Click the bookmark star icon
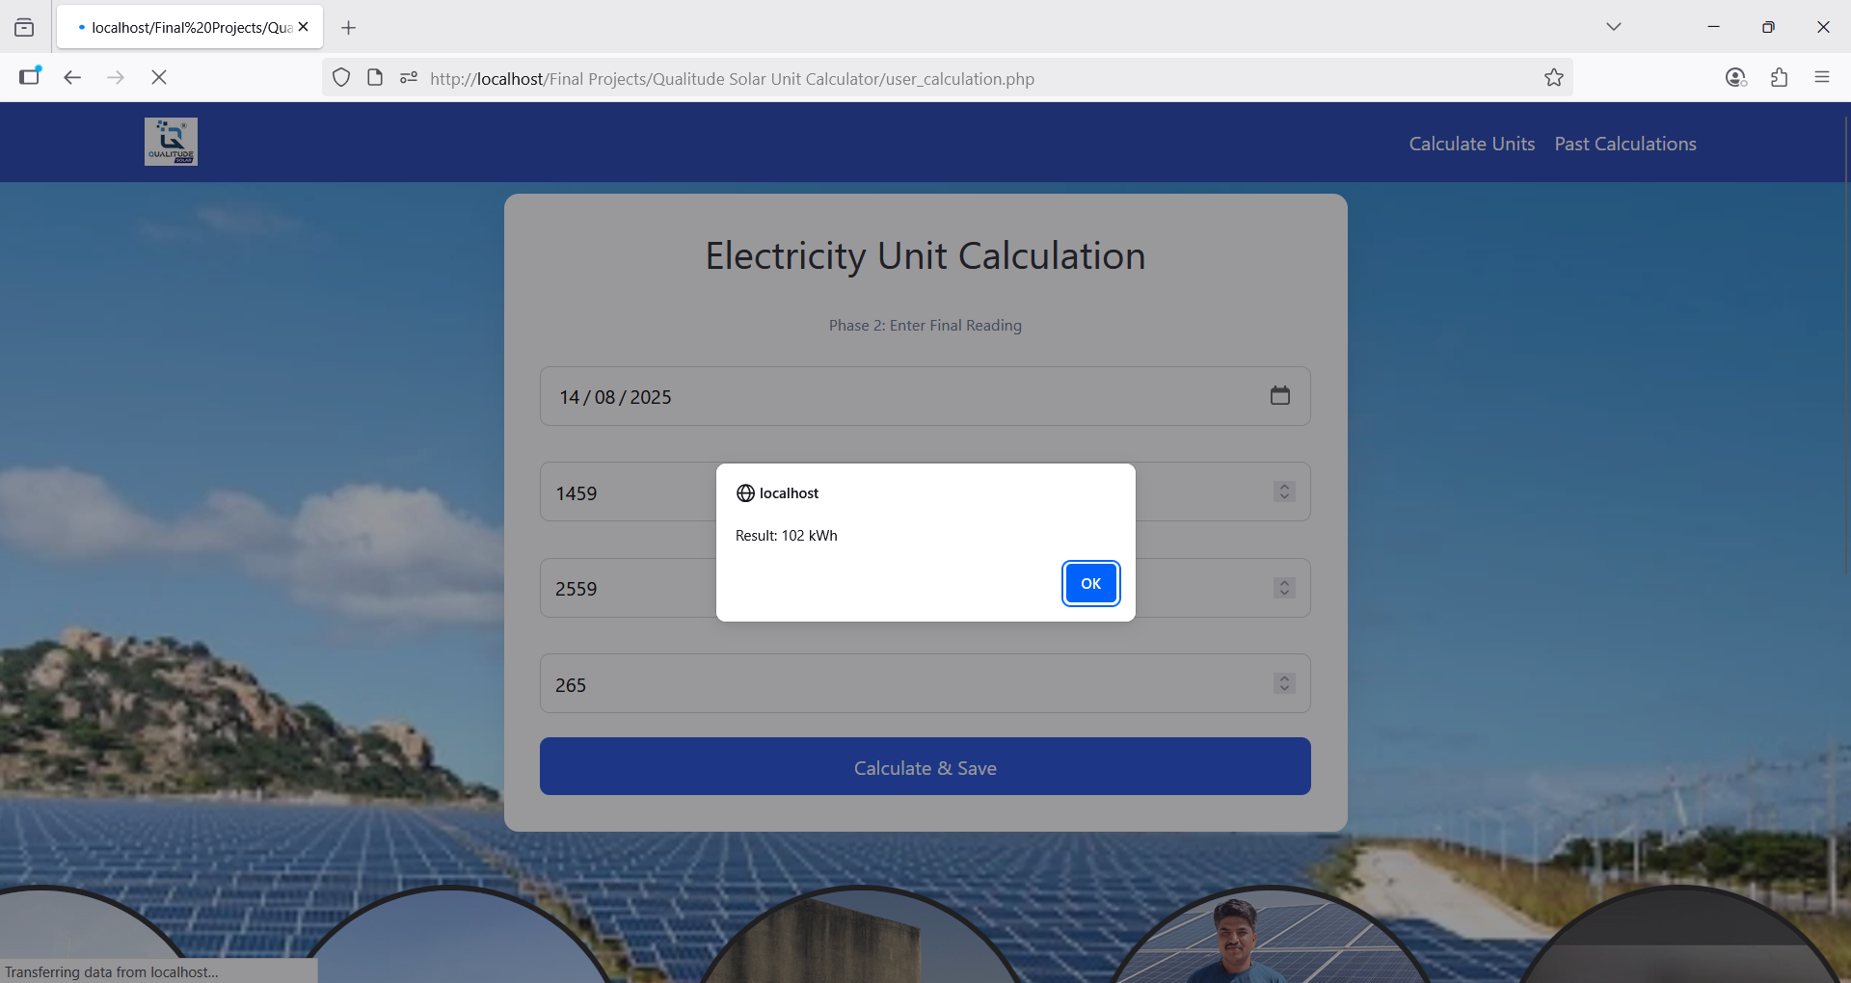The width and height of the screenshot is (1851, 983). coord(1553,78)
